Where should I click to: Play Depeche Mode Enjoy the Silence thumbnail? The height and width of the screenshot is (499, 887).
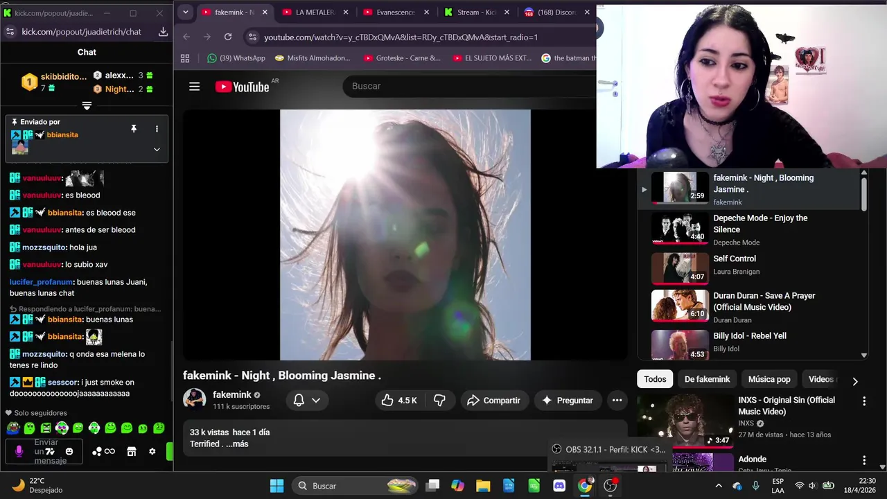point(680,228)
